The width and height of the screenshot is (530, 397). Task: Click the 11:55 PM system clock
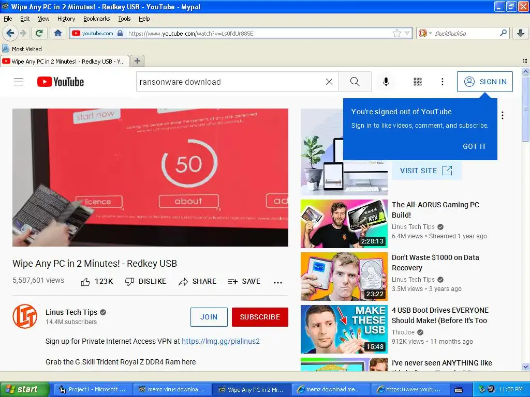coord(511,390)
